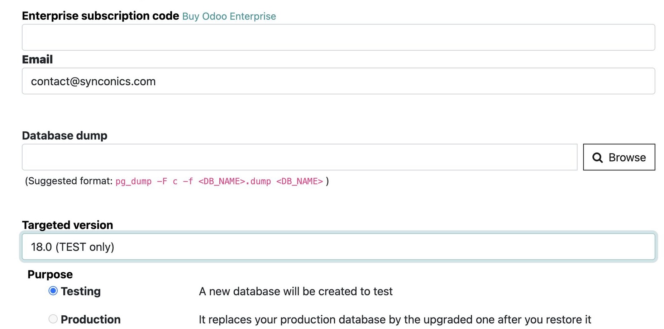Image resolution: width=664 pixels, height=329 pixels.
Task: Click the magnifier icon in Browse button
Action: click(x=597, y=158)
